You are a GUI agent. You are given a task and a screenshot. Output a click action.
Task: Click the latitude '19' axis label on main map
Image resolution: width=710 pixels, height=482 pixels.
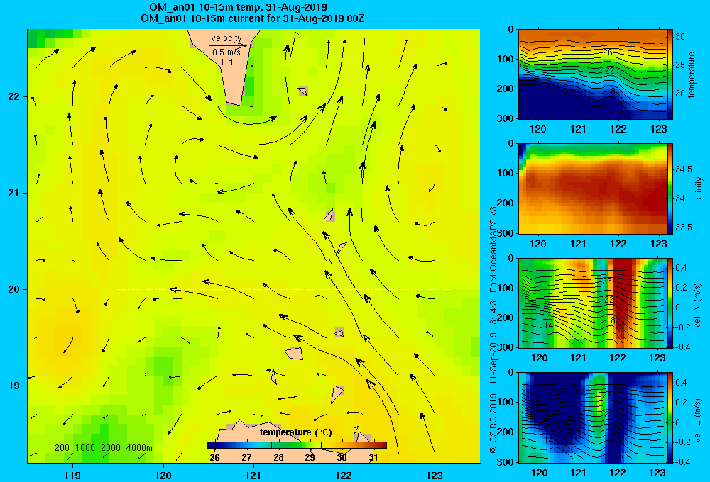click(14, 386)
